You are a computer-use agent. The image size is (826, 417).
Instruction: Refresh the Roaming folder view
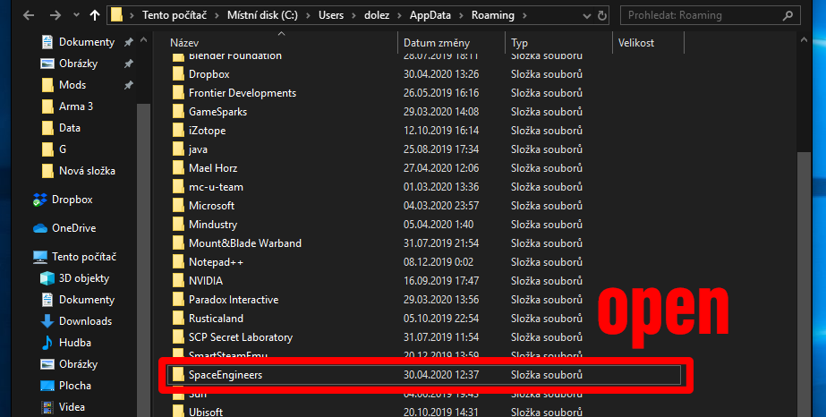pos(602,16)
